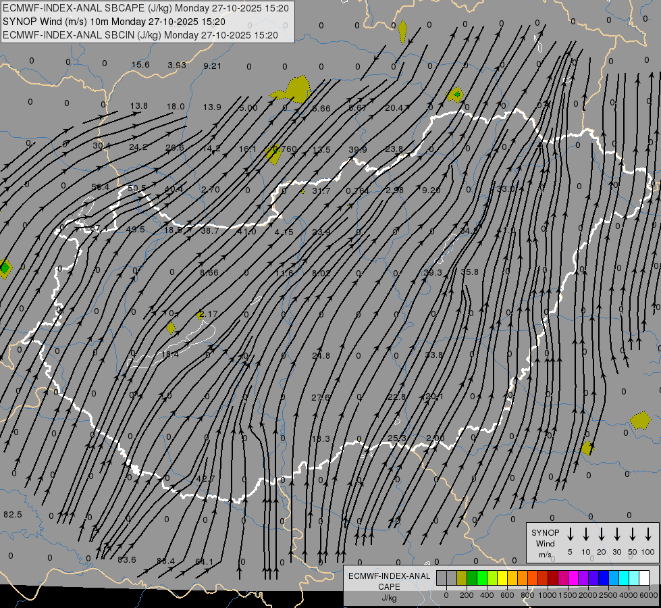The image size is (661, 608).
Task: Click the 15.6 value in the top row
Action: [140, 65]
